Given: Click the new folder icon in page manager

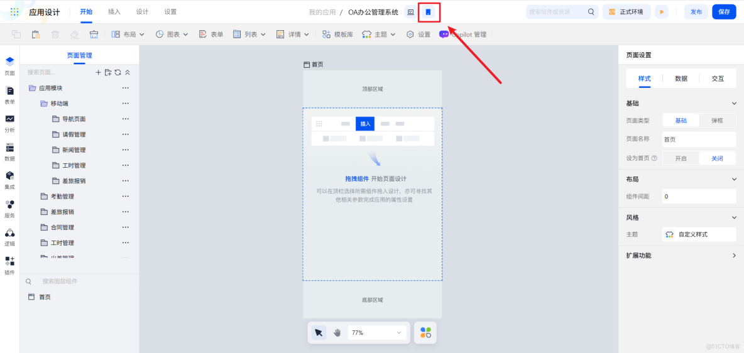Looking at the screenshot, I should click(108, 73).
